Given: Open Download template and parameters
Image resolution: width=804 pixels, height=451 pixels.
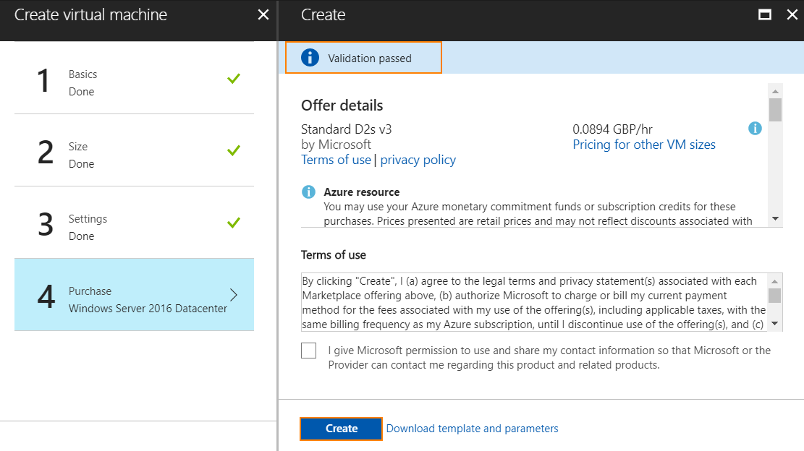Looking at the screenshot, I should (x=472, y=428).
